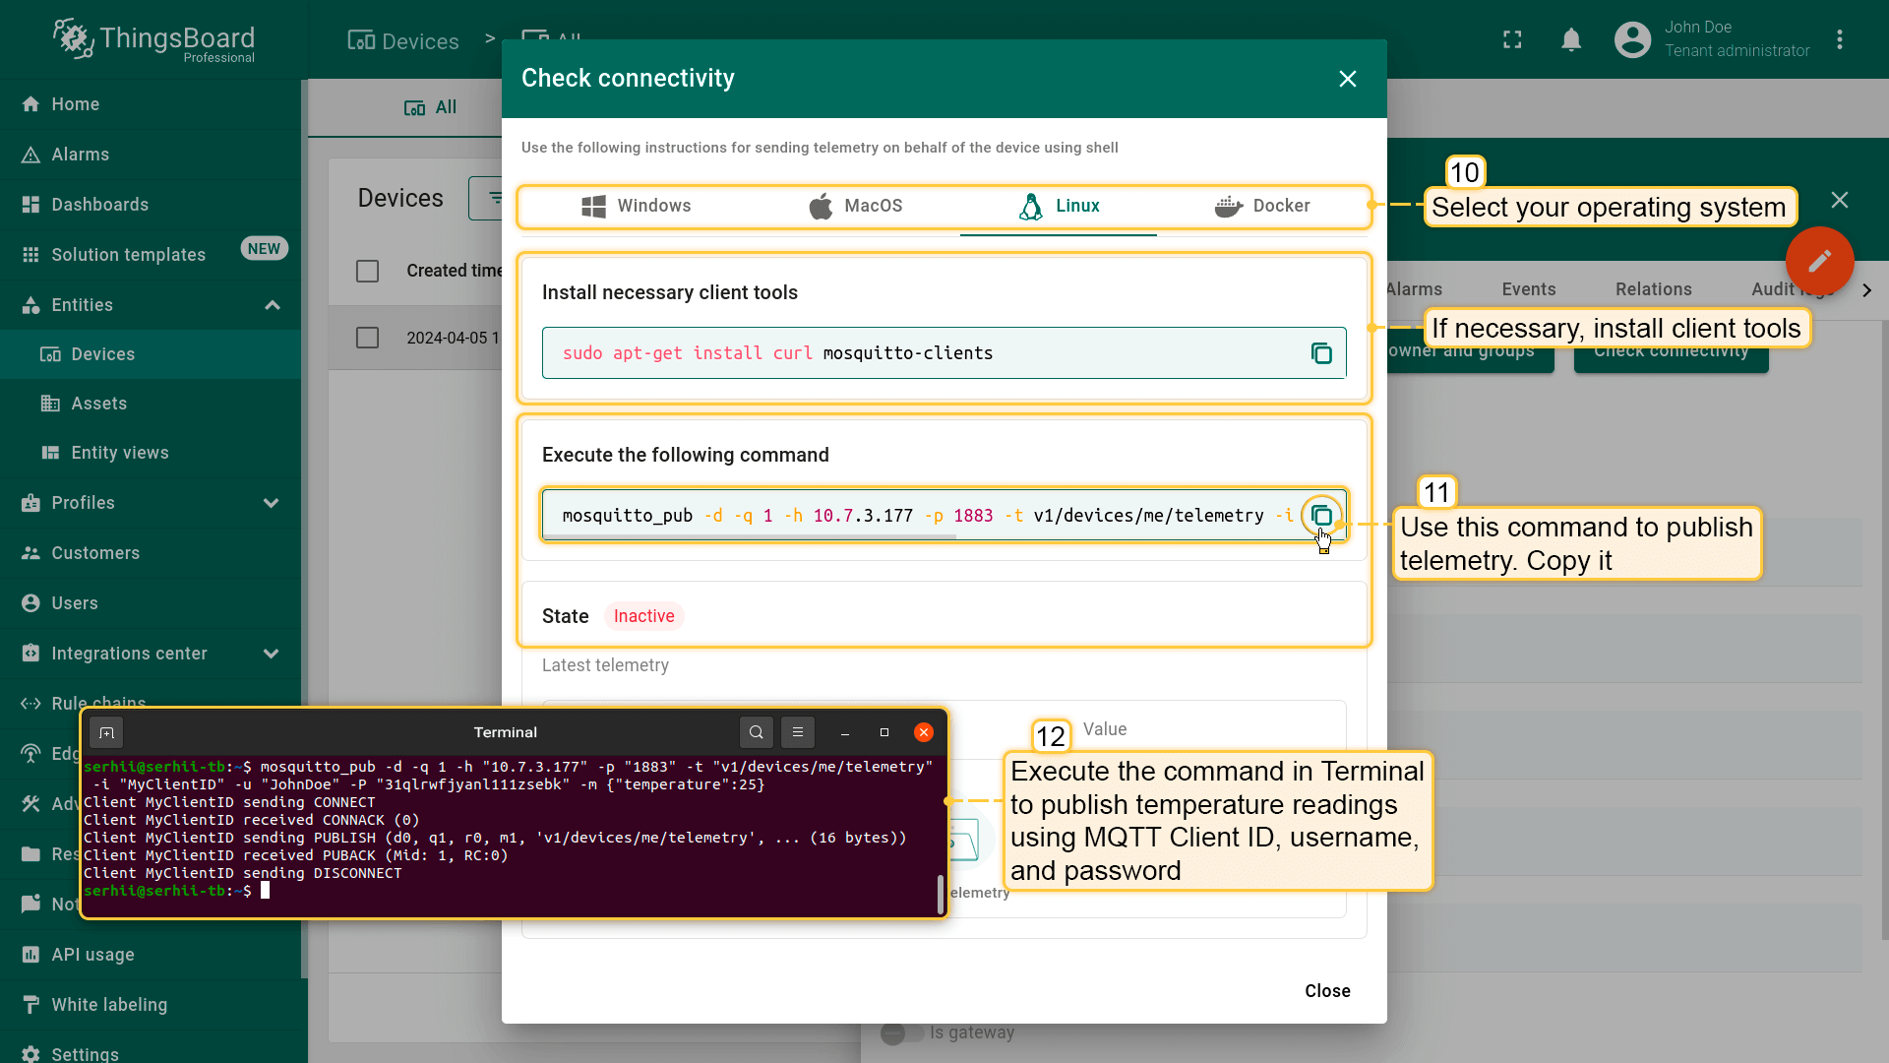Viewport: 1889px width, 1063px height.
Task: Open the terminal search icon
Action: pos(756,732)
